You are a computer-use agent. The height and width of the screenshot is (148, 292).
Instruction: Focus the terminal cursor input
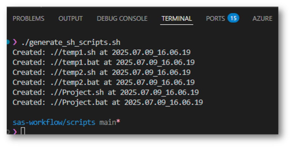pos(23,131)
